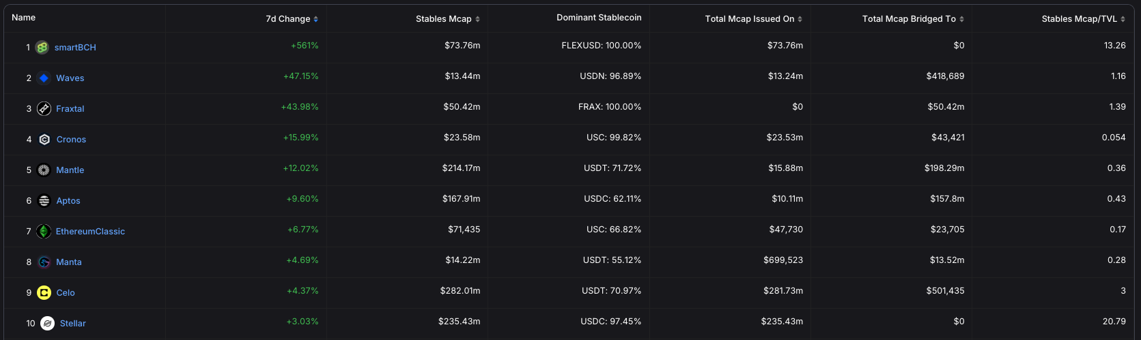Click the Aptos striped logo icon
This screenshot has width=1141, height=340.
click(x=44, y=201)
